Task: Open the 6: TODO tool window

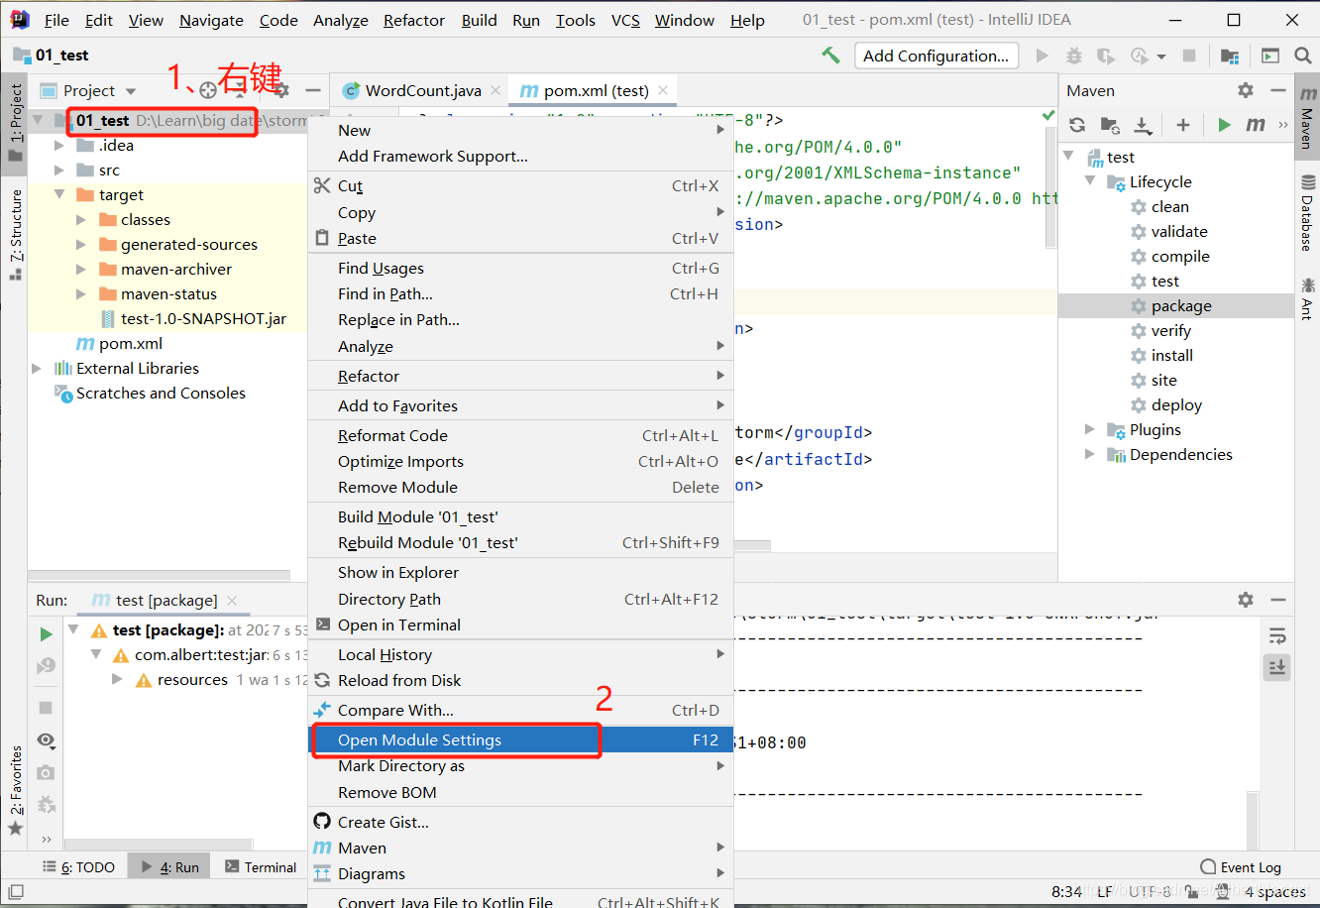Action: pyautogui.click(x=78, y=866)
